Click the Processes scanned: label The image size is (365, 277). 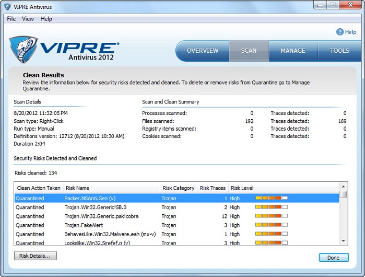[x=164, y=113]
